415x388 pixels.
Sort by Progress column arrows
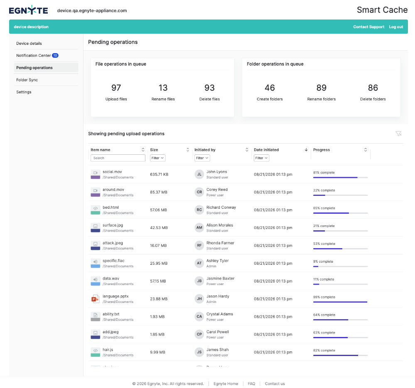[366, 149]
